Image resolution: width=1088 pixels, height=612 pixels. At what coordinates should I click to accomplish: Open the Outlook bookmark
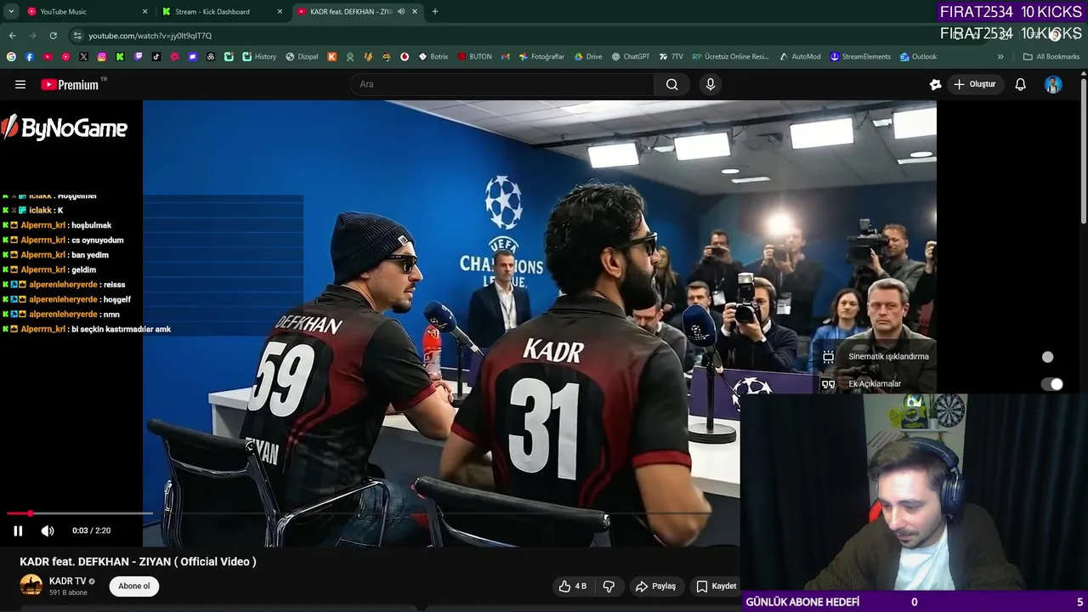point(918,57)
